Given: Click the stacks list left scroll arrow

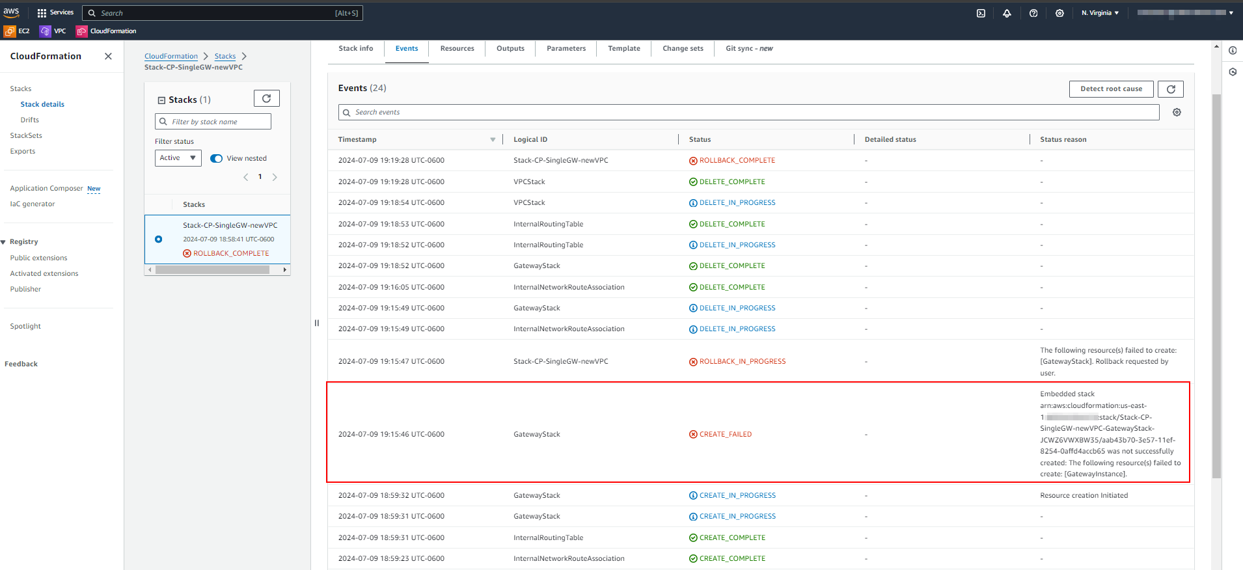Looking at the screenshot, I should (150, 269).
